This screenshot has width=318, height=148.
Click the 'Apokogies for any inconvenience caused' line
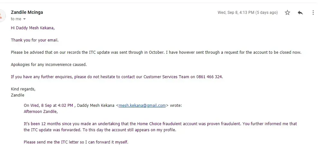point(49,65)
